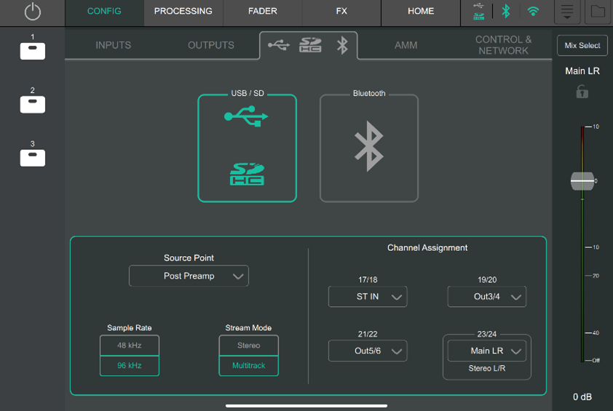
Task: Select layer button 2 on left sidebar
Action: tap(33, 105)
